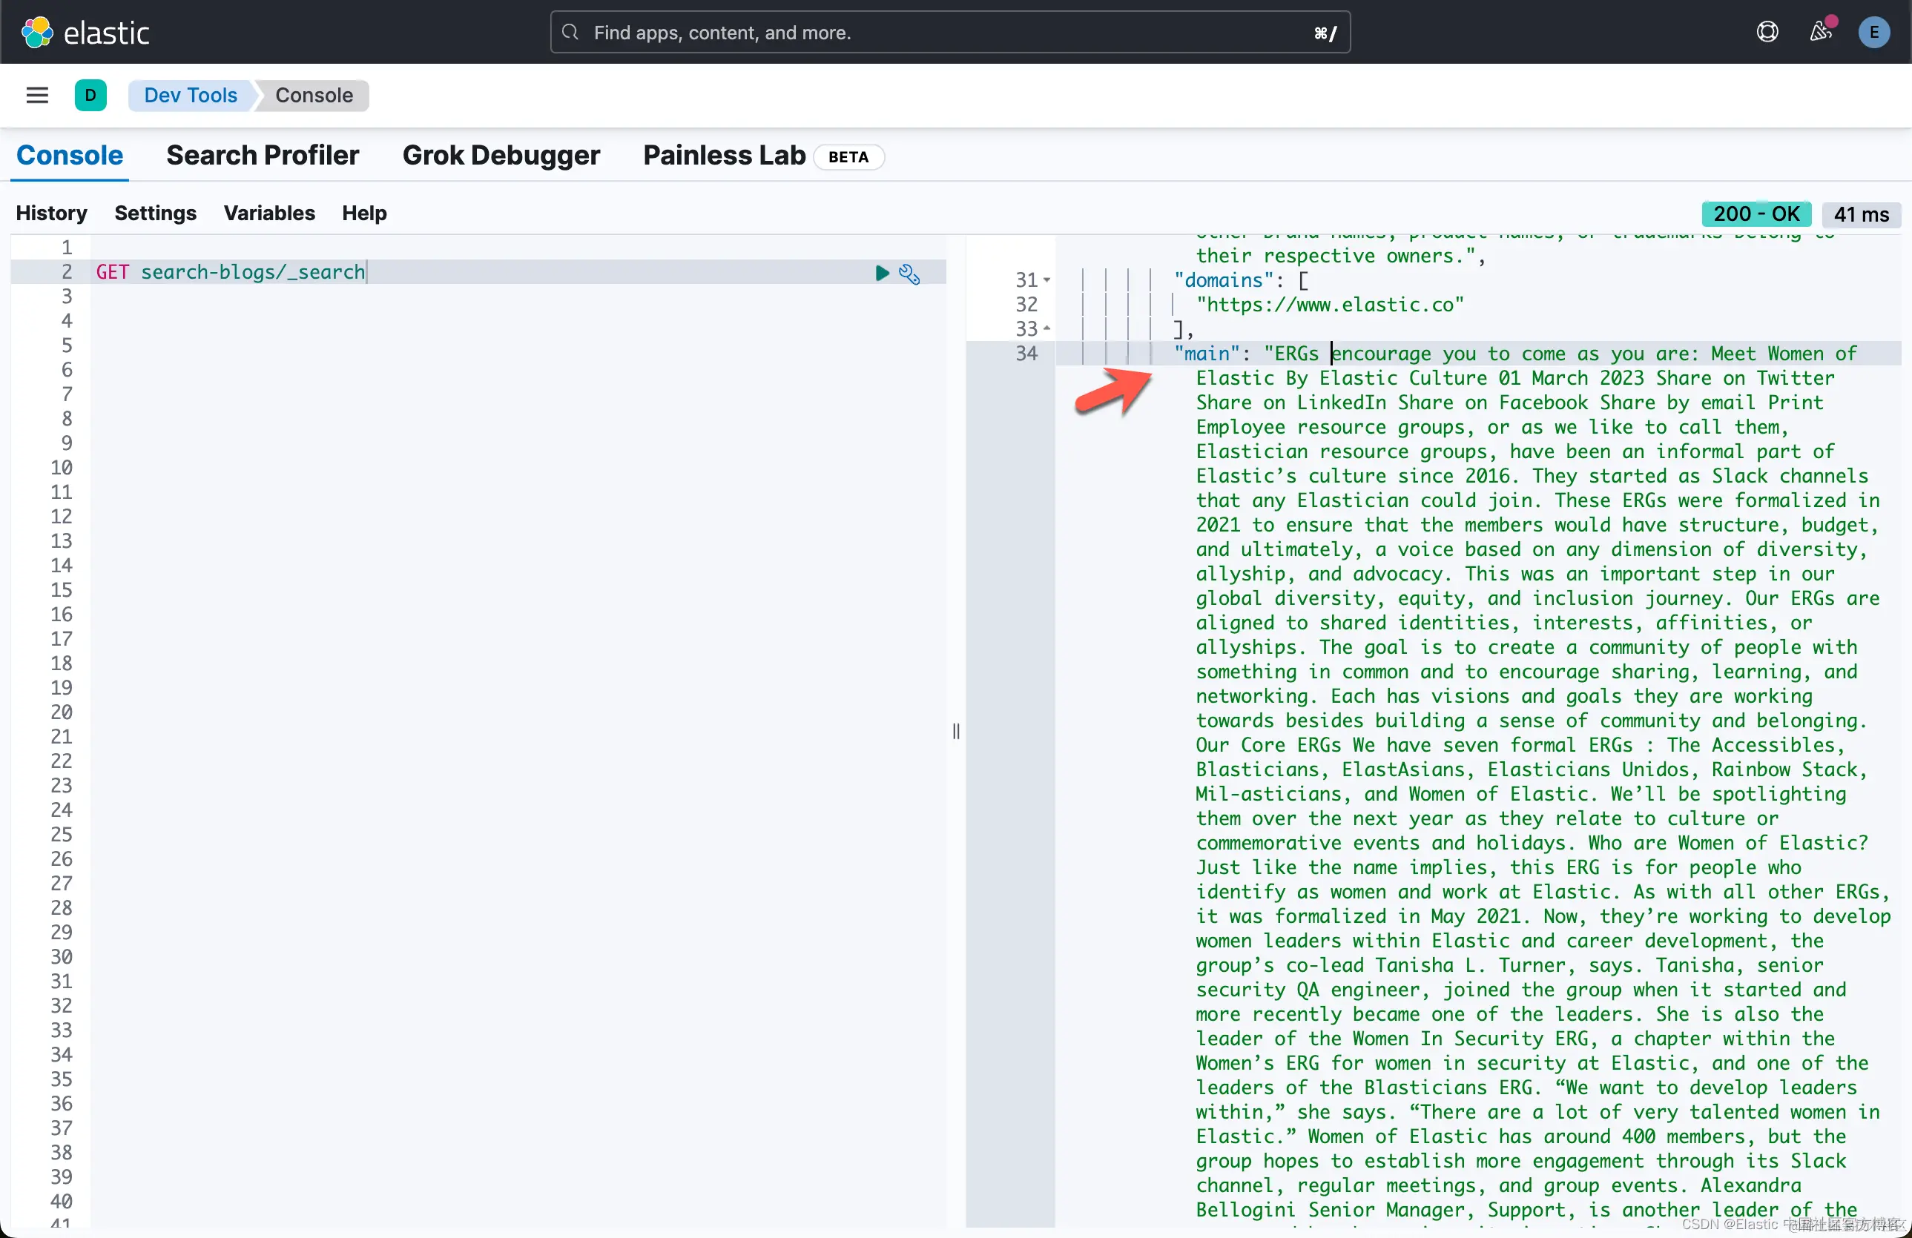Image resolution: width=1912 pixels, height=1238 pixels.
Task: Open console Settings
Action: (155, 213)
